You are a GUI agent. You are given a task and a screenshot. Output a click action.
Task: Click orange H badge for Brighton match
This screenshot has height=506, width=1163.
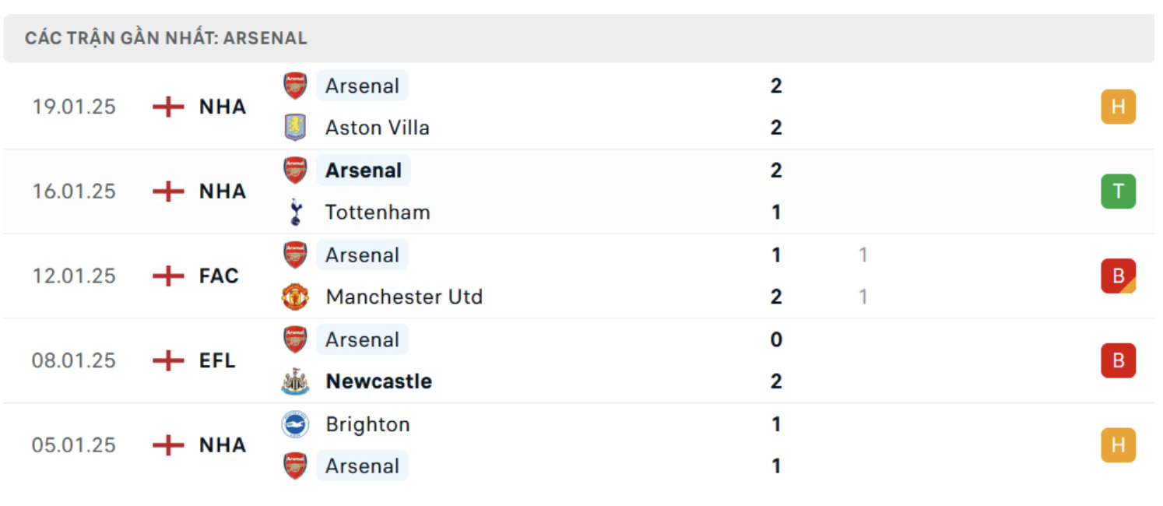[x=1118, y=445]
